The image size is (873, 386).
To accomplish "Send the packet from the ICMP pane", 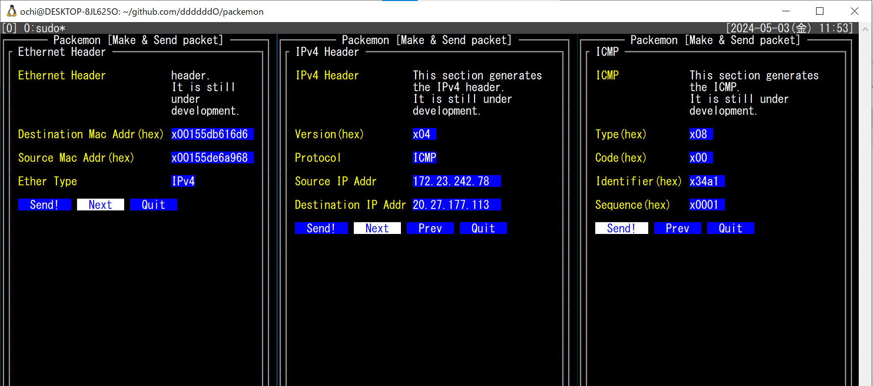I will pyautogui.click(x=621, y=228).
